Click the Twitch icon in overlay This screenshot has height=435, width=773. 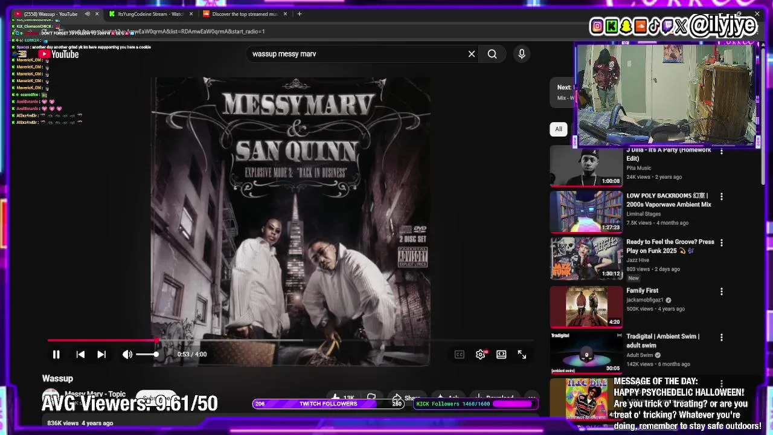[x=667, y=26]
